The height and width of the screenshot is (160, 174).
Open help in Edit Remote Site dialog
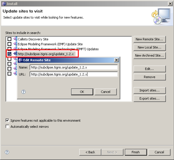(24, 92)
